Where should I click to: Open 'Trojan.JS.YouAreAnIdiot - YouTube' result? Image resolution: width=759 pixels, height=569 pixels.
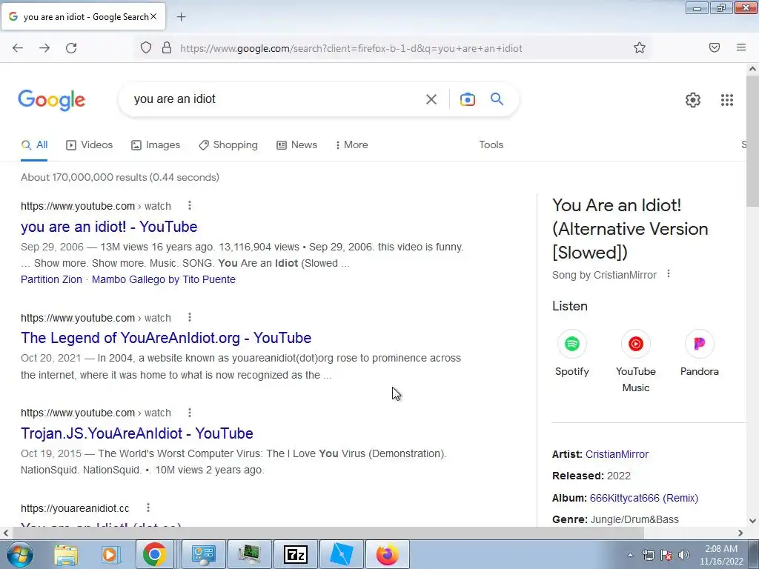point(137,433)
